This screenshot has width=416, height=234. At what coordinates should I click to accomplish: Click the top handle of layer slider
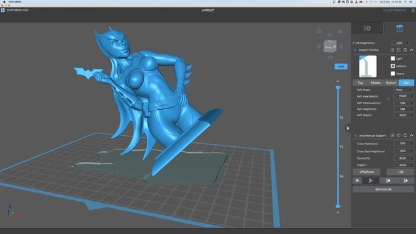pyautogui.click(x=338, y=88)
